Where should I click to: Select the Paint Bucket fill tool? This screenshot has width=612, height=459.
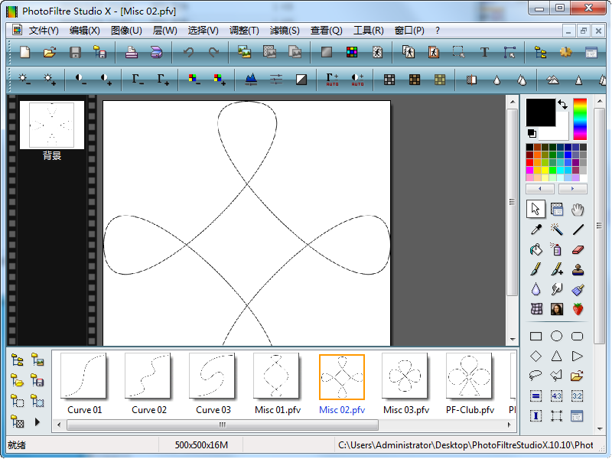click(536, 249)
